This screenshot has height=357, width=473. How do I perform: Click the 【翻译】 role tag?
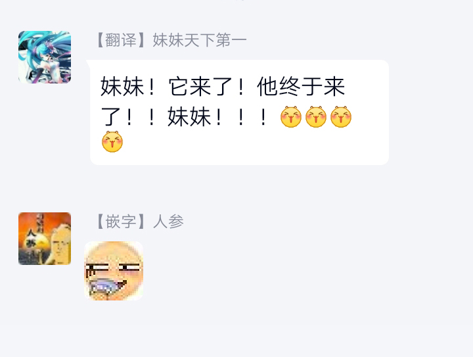point(121,40)
